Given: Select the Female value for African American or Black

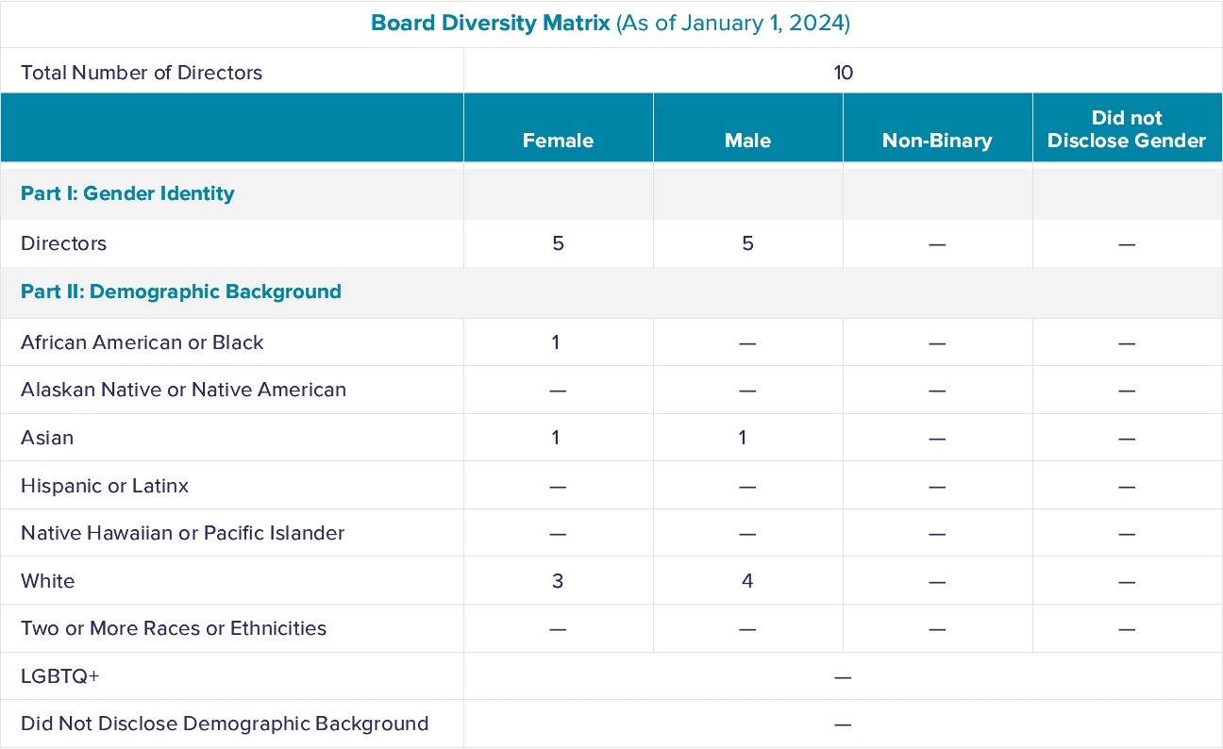Looking at the screenshot, I should click(x=556, y=342).
